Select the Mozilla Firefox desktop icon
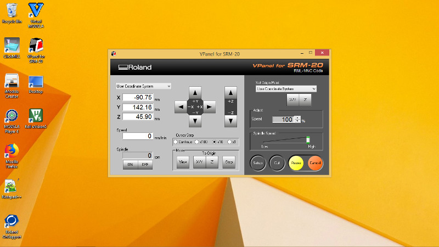This screenshot has width=439, height=247. point(12,156)
